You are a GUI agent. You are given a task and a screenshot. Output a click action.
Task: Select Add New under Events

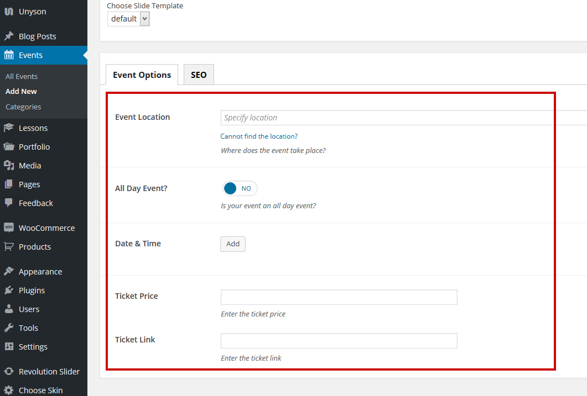click(x=21, y=91)
